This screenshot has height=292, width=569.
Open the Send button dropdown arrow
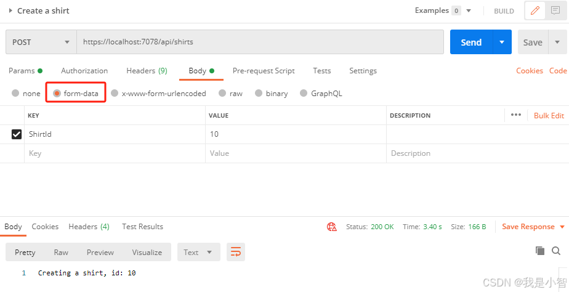502,42
